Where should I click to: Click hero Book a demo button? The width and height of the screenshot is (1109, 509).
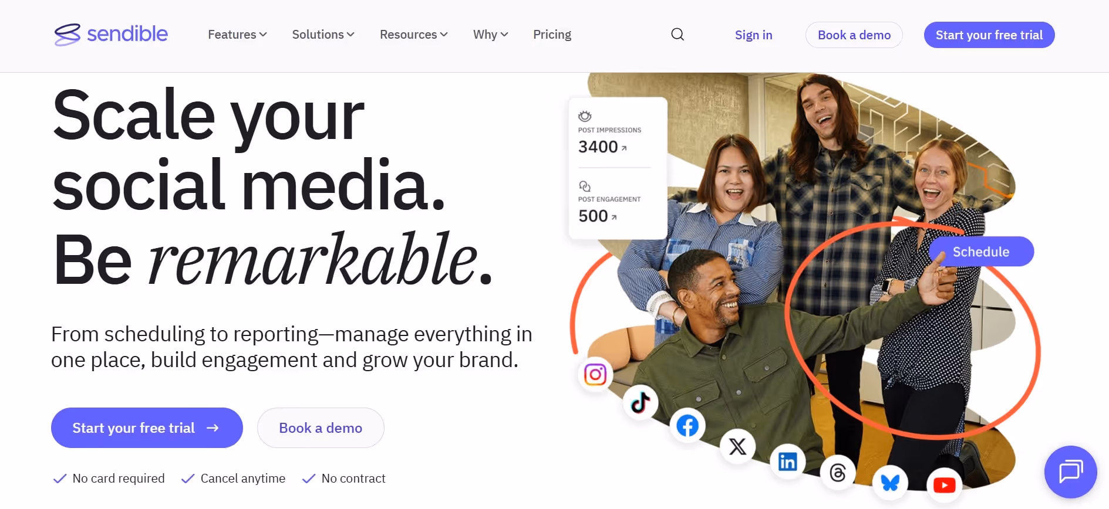(x=321, y=428)
